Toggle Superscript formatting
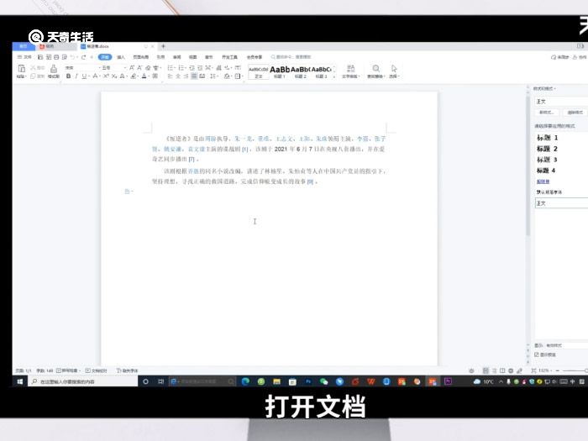The width and height of the screenshot is (588, 441). [106, 76]
